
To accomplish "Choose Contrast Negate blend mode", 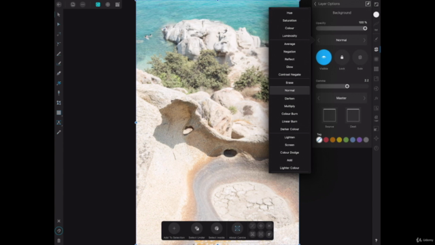I will click(290, 74).
